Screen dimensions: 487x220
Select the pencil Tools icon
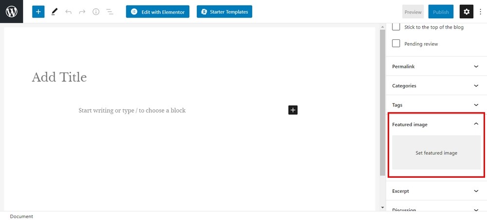pos(55,12)
